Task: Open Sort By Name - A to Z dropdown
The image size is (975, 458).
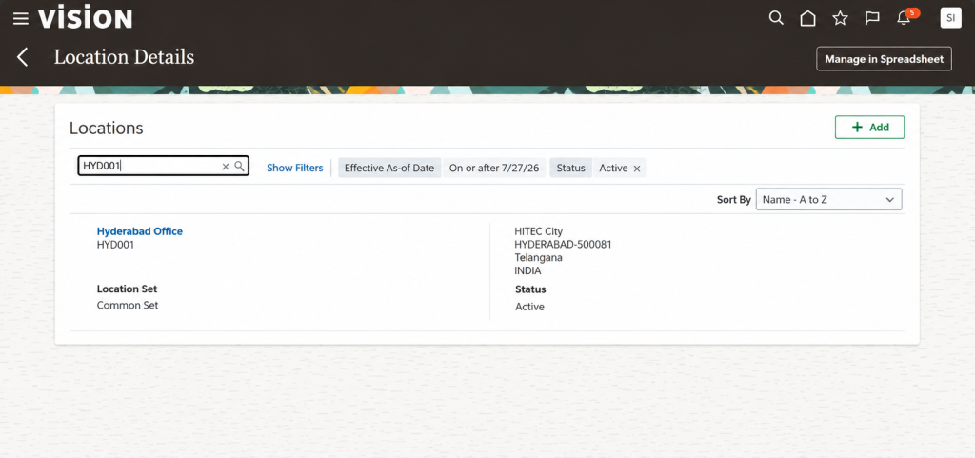Action: click(828, 199)
